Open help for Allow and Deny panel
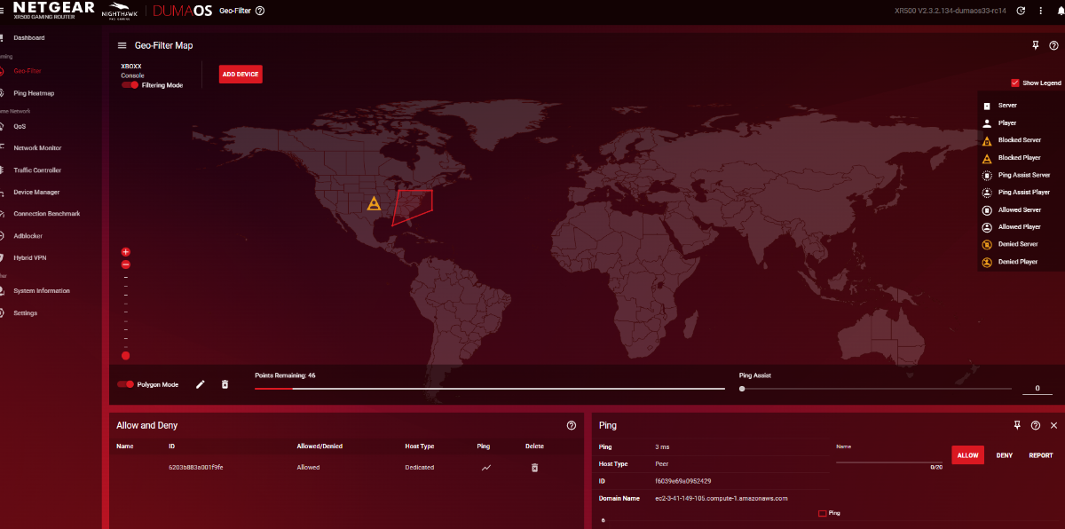Image resolution: width=1065 pixels, height=529 pixels. 572,426
